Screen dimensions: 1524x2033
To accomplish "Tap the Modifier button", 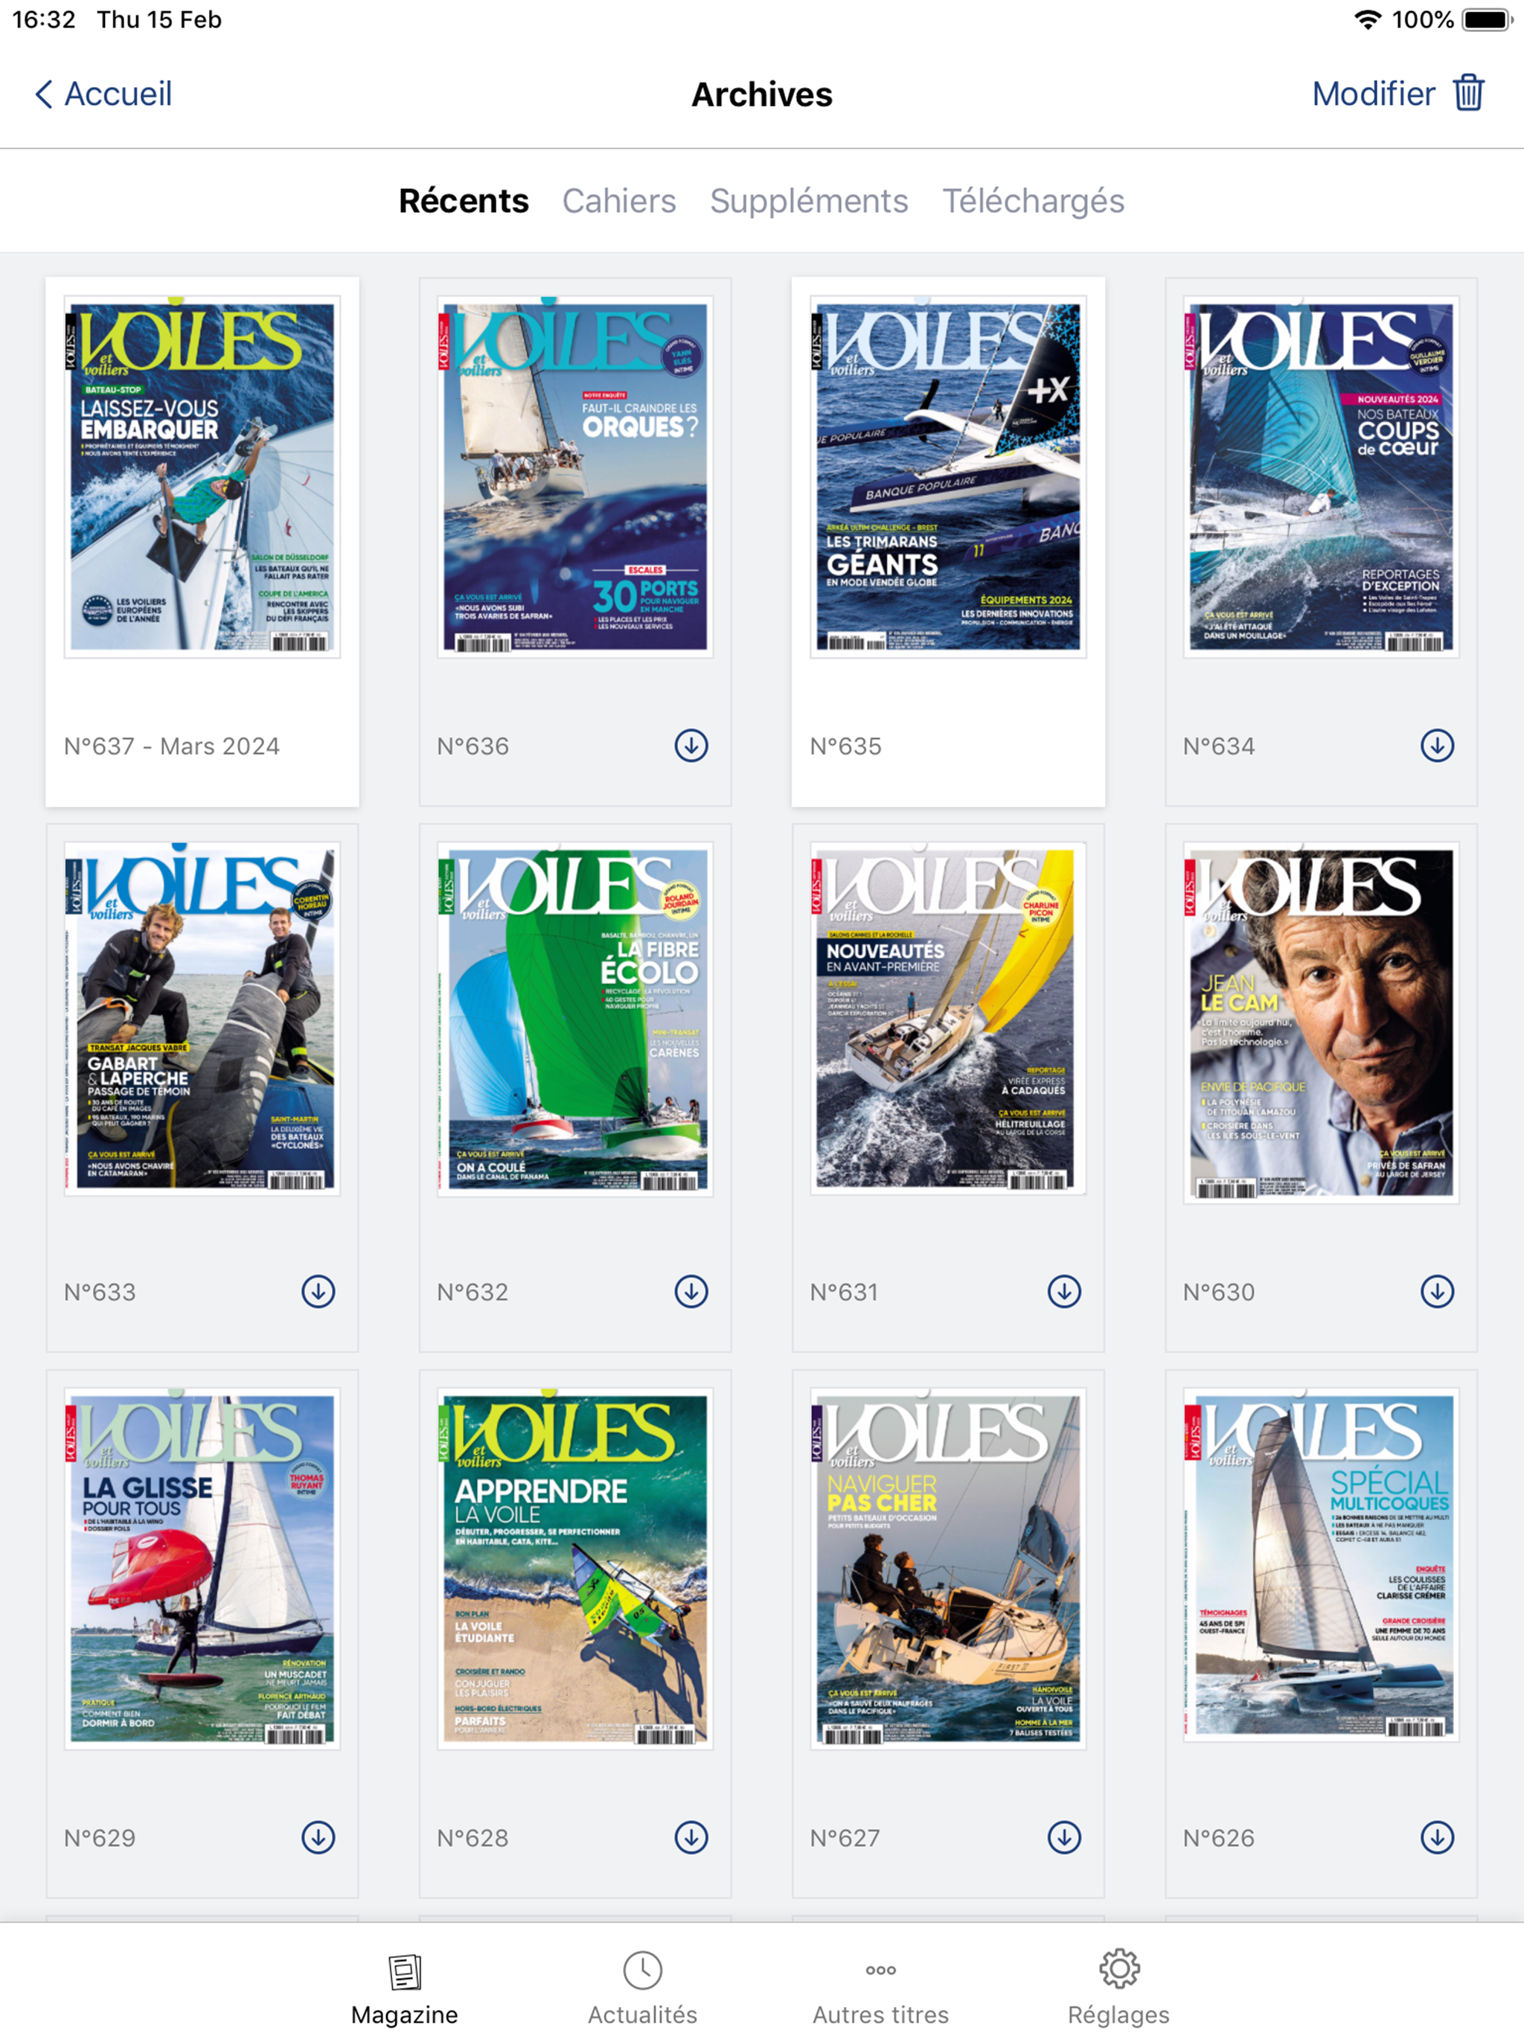I will [x=1373, y=94].
